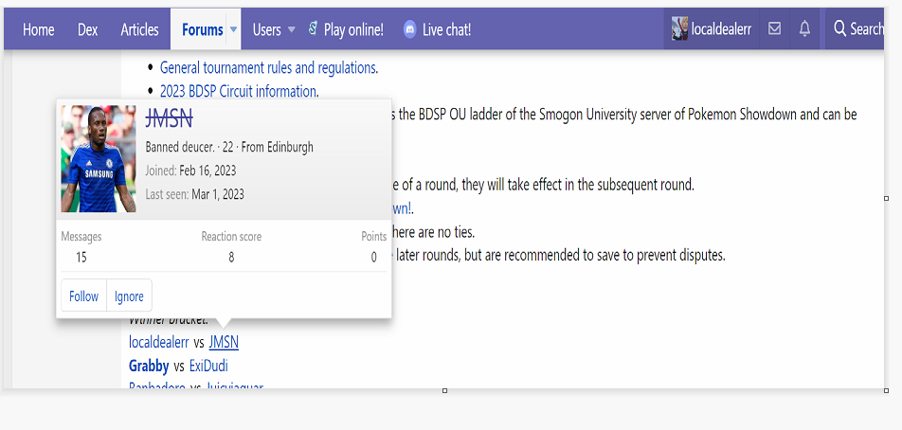Expand the Forums dropdown arrow
The image size is (902, 430).
click(x=234, y=29)
